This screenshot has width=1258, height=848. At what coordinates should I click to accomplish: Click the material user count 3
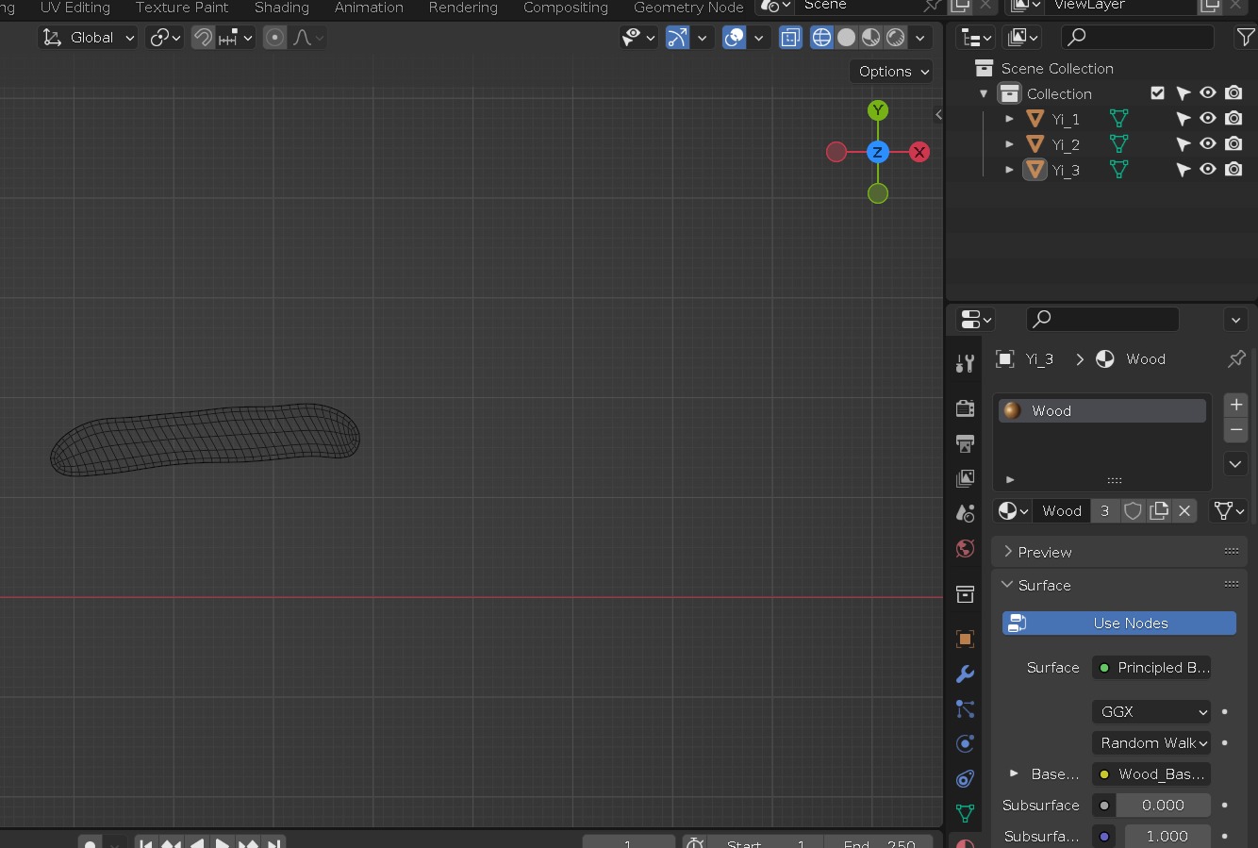tap(1104, 510)
